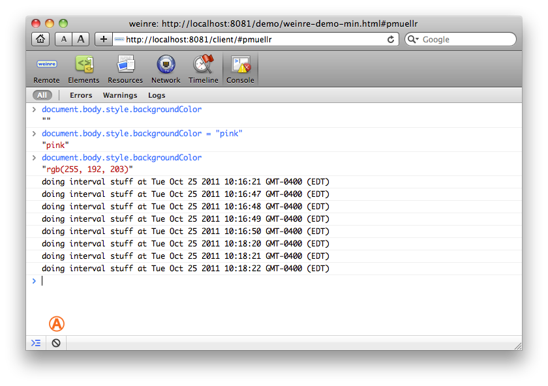Open the Timeline panel
The image size is (548, 386).
click(x=204, y=70)
